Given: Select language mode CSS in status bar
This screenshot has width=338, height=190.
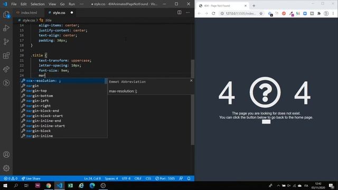Looking at the screenshot, I should [x=148, y=178].
